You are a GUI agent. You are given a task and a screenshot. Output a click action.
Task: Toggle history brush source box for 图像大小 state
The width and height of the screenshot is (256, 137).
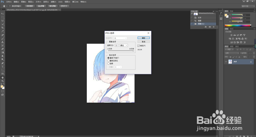click(192, 24)
